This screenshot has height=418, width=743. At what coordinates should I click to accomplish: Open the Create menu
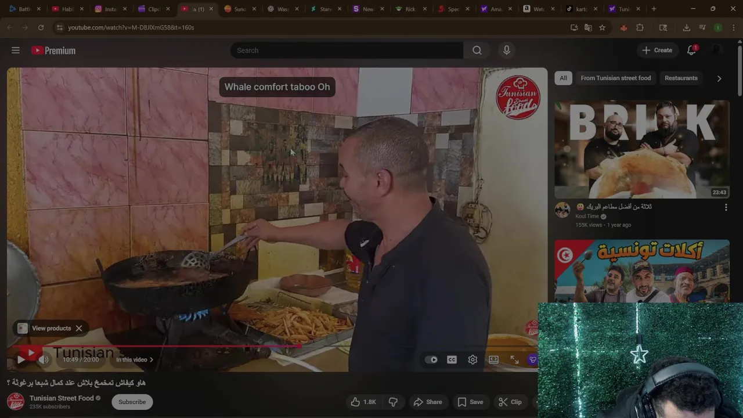[x=657, y=51]
